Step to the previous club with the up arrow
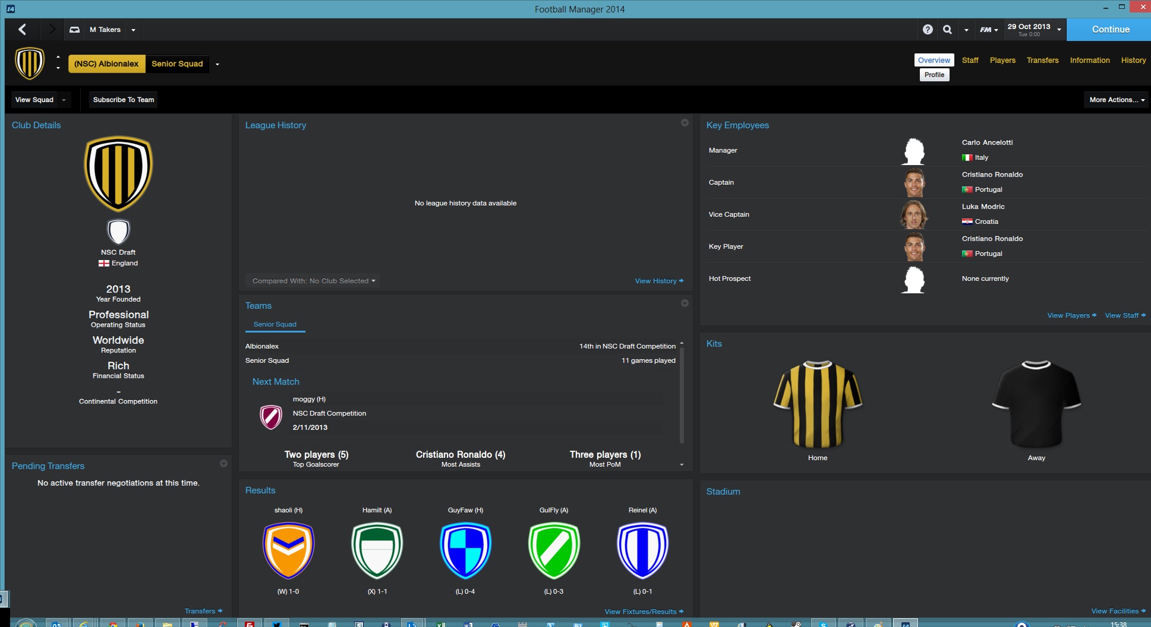This screenshot has height=627, width=1151. click(x=58, y=57)
